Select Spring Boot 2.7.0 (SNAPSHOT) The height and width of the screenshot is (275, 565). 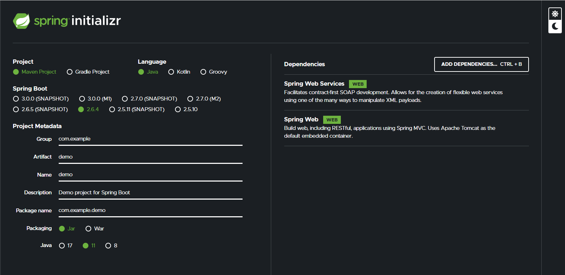[x=150, y=99]
